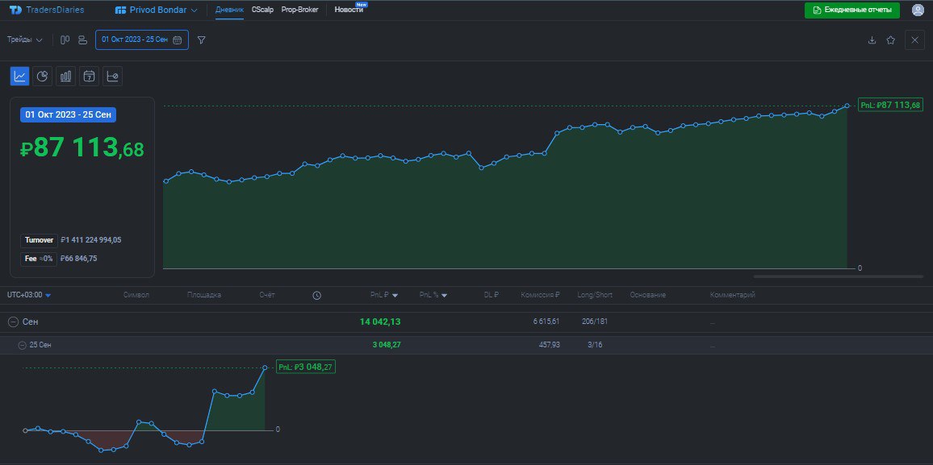Image resolution: width=933 pixels, height=465 pixels.
Task: Click the Основание column header
Action: coord(648,295)
